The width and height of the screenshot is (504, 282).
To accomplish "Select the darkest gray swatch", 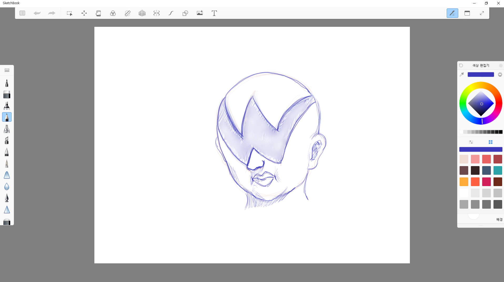I will (x=498, y=204).
